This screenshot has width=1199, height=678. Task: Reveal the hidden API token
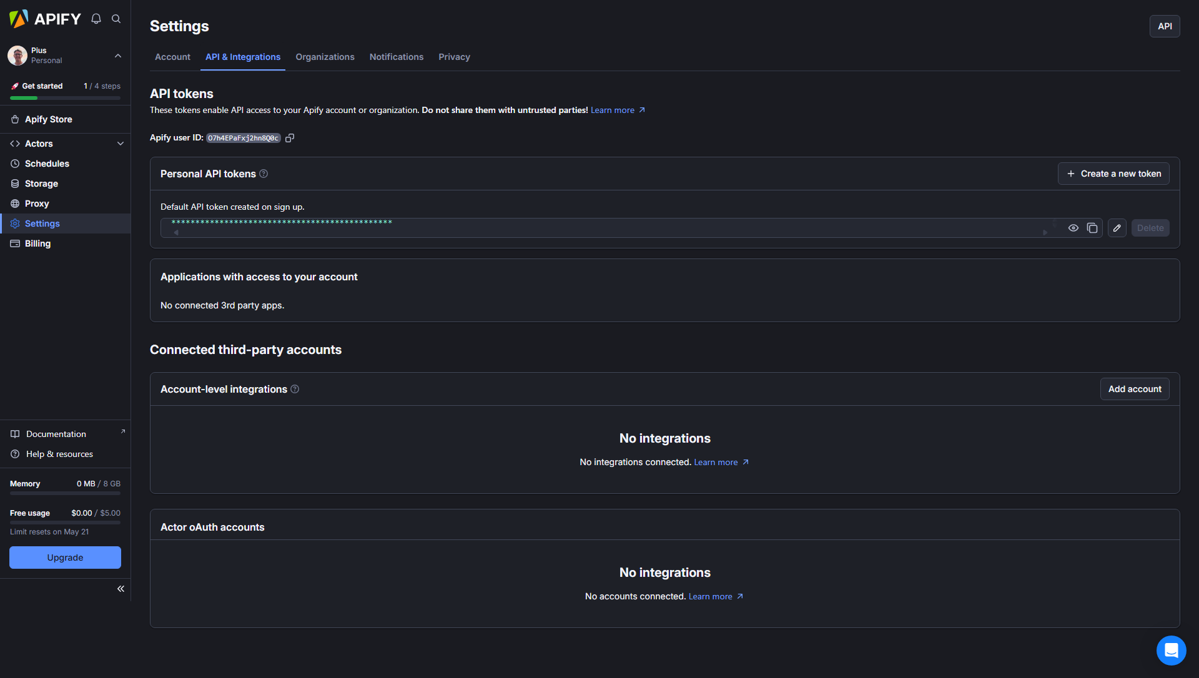tap(1073, 228)
